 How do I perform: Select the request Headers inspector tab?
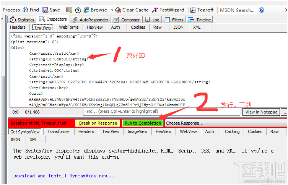(x=18, y=27)
